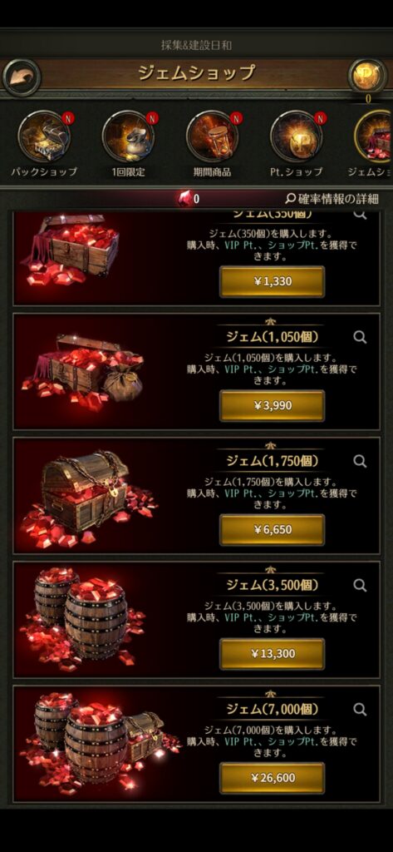This screenshot has height=852, width=393.
Task: Inspect ジェム(3,500個) with magnifier icon
Action: point(360,585)
